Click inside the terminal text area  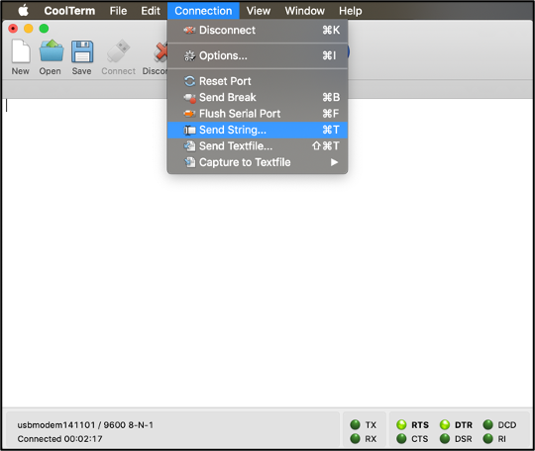[267, 253]
